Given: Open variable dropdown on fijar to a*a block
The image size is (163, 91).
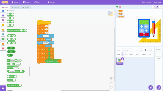Looking at the screenshot, I should click(x=42, y=50).
